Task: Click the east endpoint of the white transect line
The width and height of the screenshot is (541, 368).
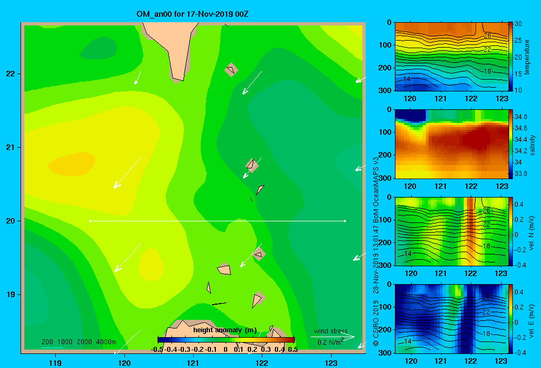Action: coord(345,221)
